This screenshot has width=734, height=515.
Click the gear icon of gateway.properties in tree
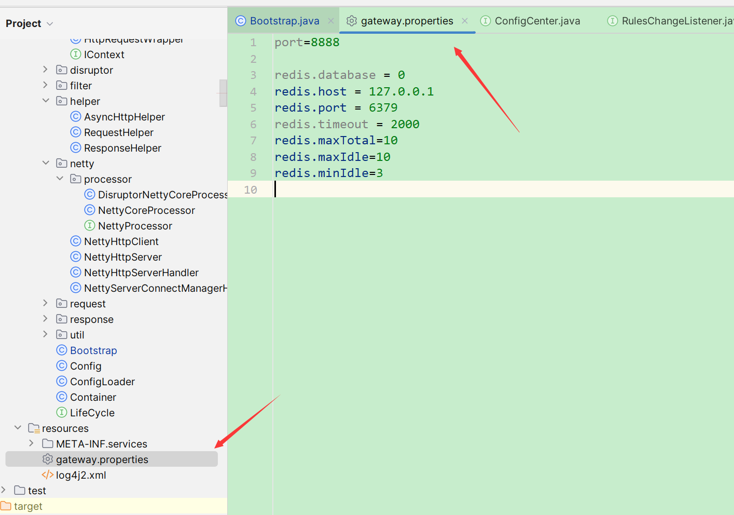pyautogui.click(x=48, y=459)
